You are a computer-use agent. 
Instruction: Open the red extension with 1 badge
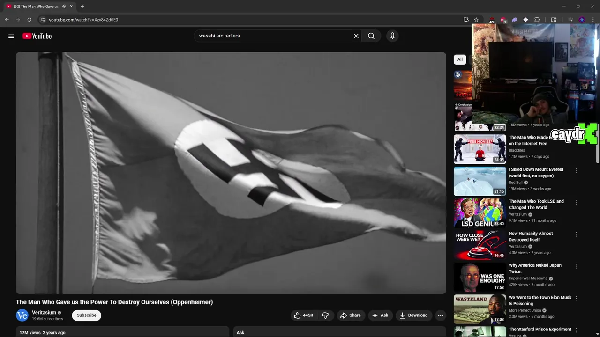pyautogui.click(x=503, y=20)
